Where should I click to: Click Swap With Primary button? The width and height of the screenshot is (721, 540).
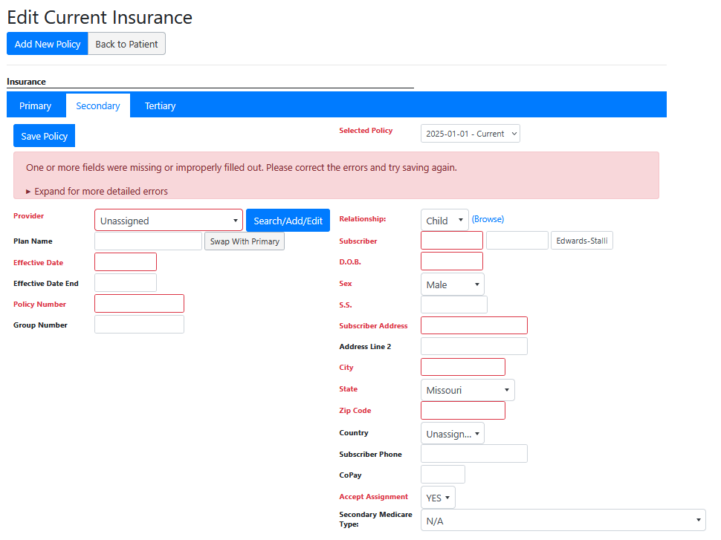[245, 241]
